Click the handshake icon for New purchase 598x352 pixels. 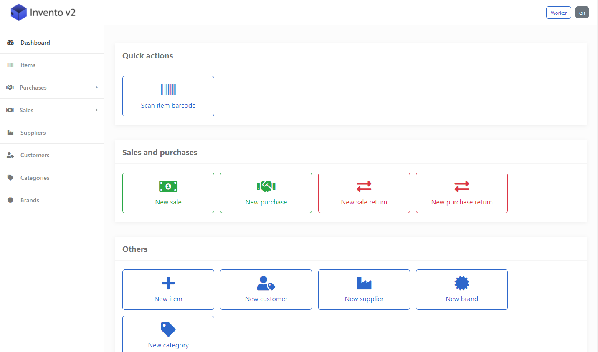click(266, 186)
